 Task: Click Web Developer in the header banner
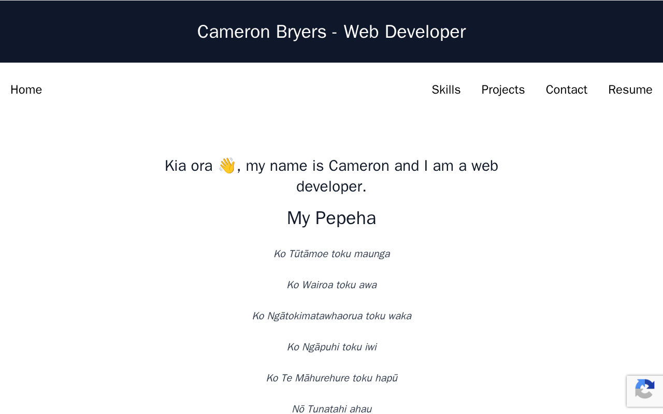pos(405,32)
